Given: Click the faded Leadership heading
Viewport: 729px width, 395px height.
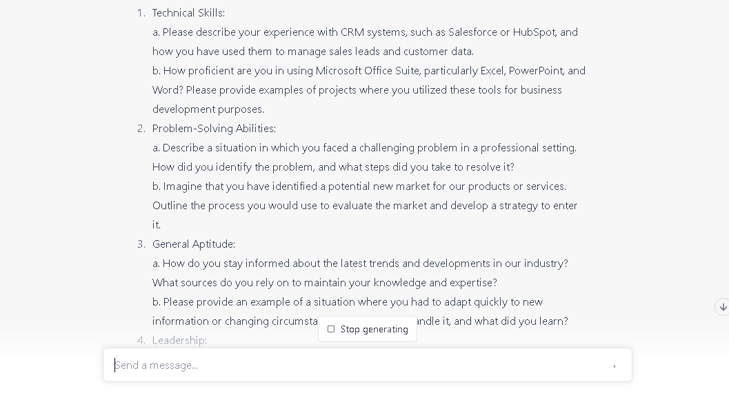Looking at the screenshot, I should point(179,340).
